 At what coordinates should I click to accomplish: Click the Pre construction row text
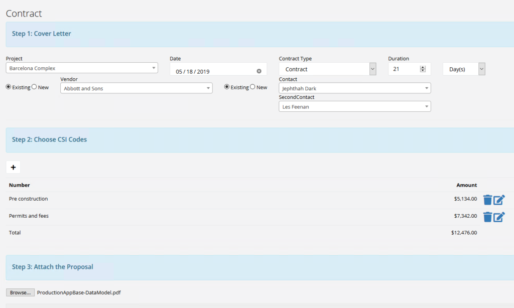coord(28,199)
